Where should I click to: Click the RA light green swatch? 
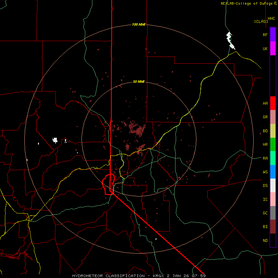pos(273,158)
